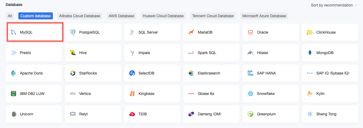
Task: Click the TiDB red cloud icon
Action: coord(132,114)
